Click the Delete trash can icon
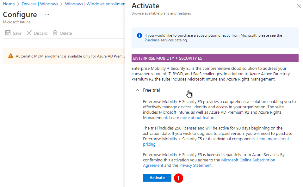The image size is (303, 187). [55, 33]
